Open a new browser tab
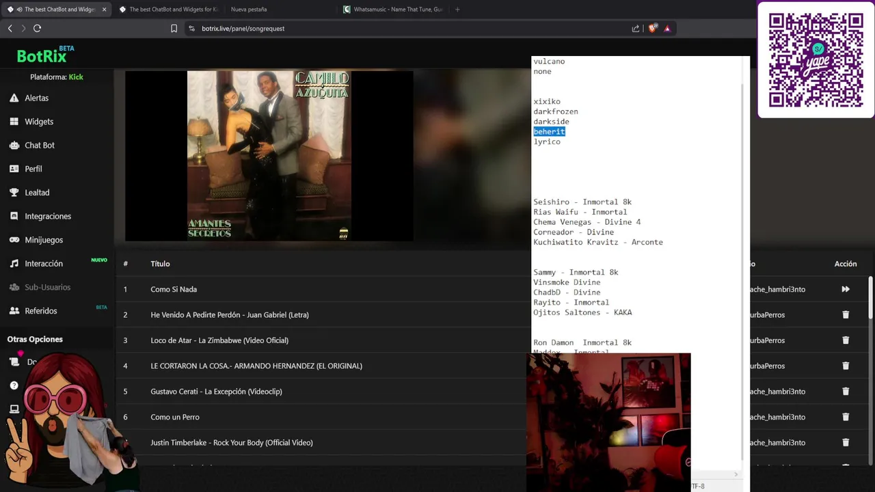Screen dimensions: 875x492 pyautogui.click(x=457, y=10)
